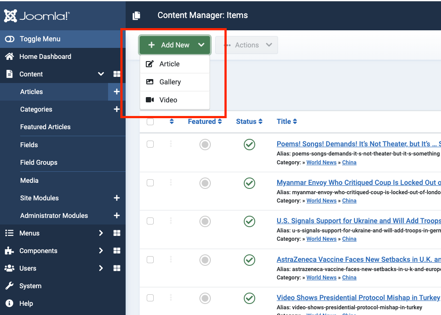
Task: Choose Gallery from Add New menu
Action: tap(170, 82)
